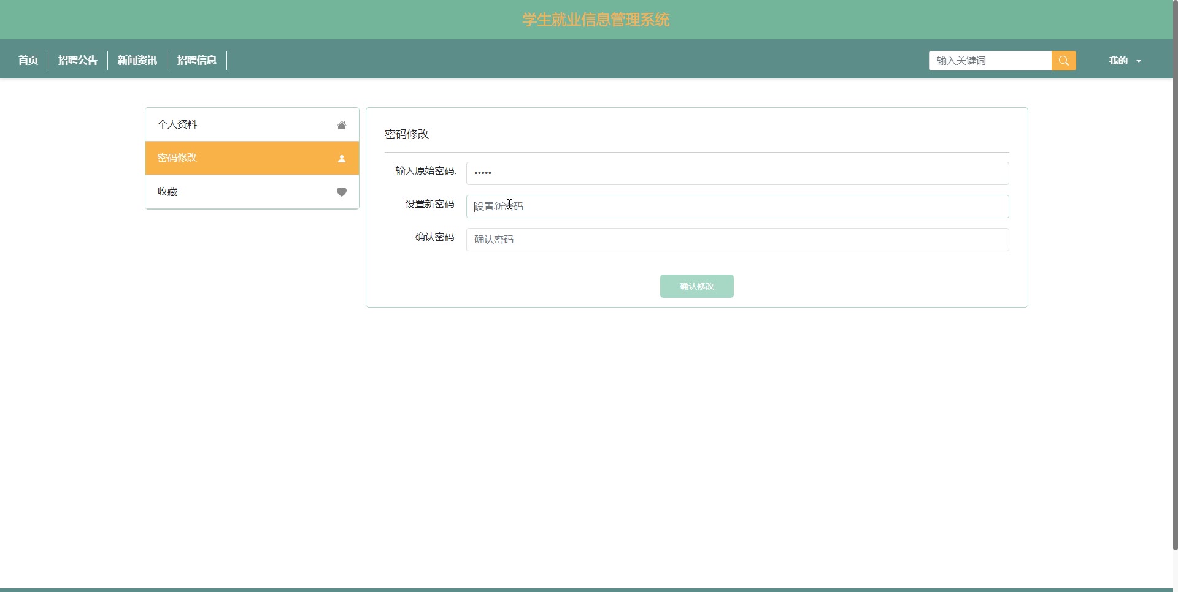This screenshot has width=1178, height=592.
Task: Navigate to 新闻资讯
Action: tap(137, 60)
